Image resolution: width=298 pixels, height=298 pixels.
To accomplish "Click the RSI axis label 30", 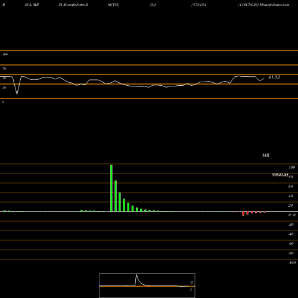I will pyautogui.click(x=4, y=88).
